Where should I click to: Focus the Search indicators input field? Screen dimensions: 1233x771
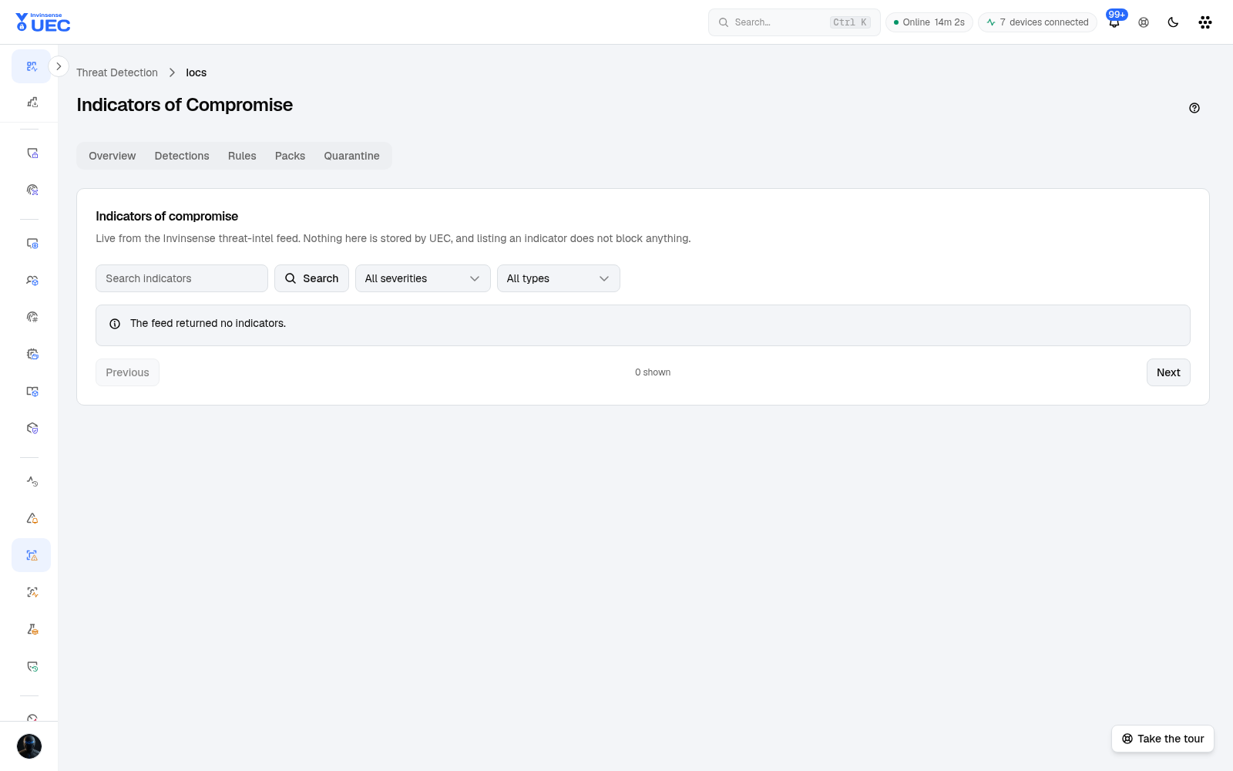[x=182, y=278]
